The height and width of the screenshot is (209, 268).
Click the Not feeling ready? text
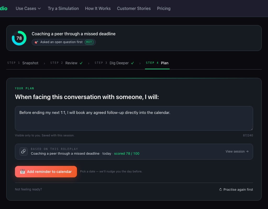point(28,189)
